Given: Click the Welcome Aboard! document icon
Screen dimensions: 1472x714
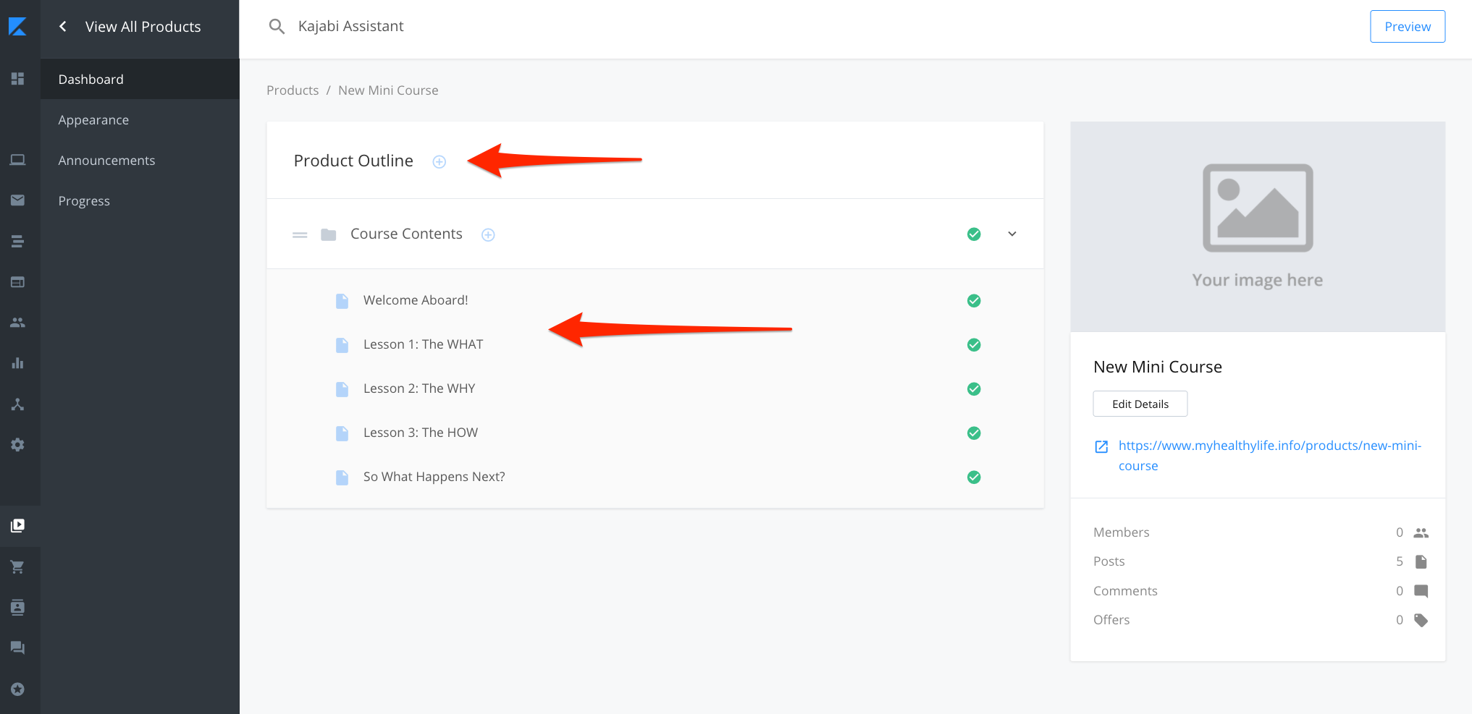Looking at the screenshot, I should coord(342,301).
